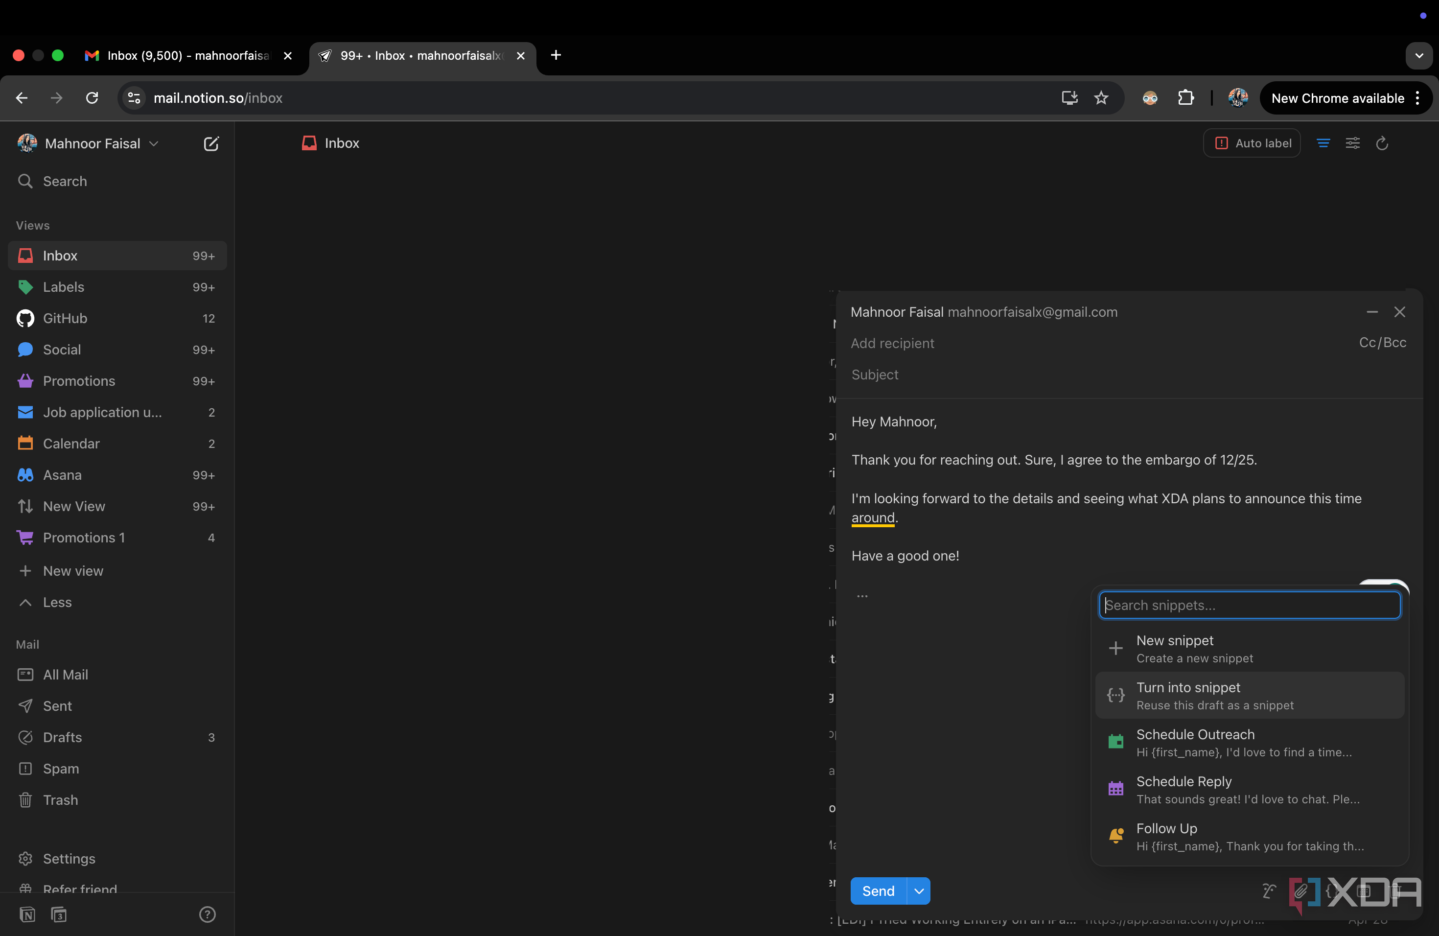Viewport: 1439px width, 936px height.
Task: Open the New View item with arrows icon
Action: coord(117,507)
